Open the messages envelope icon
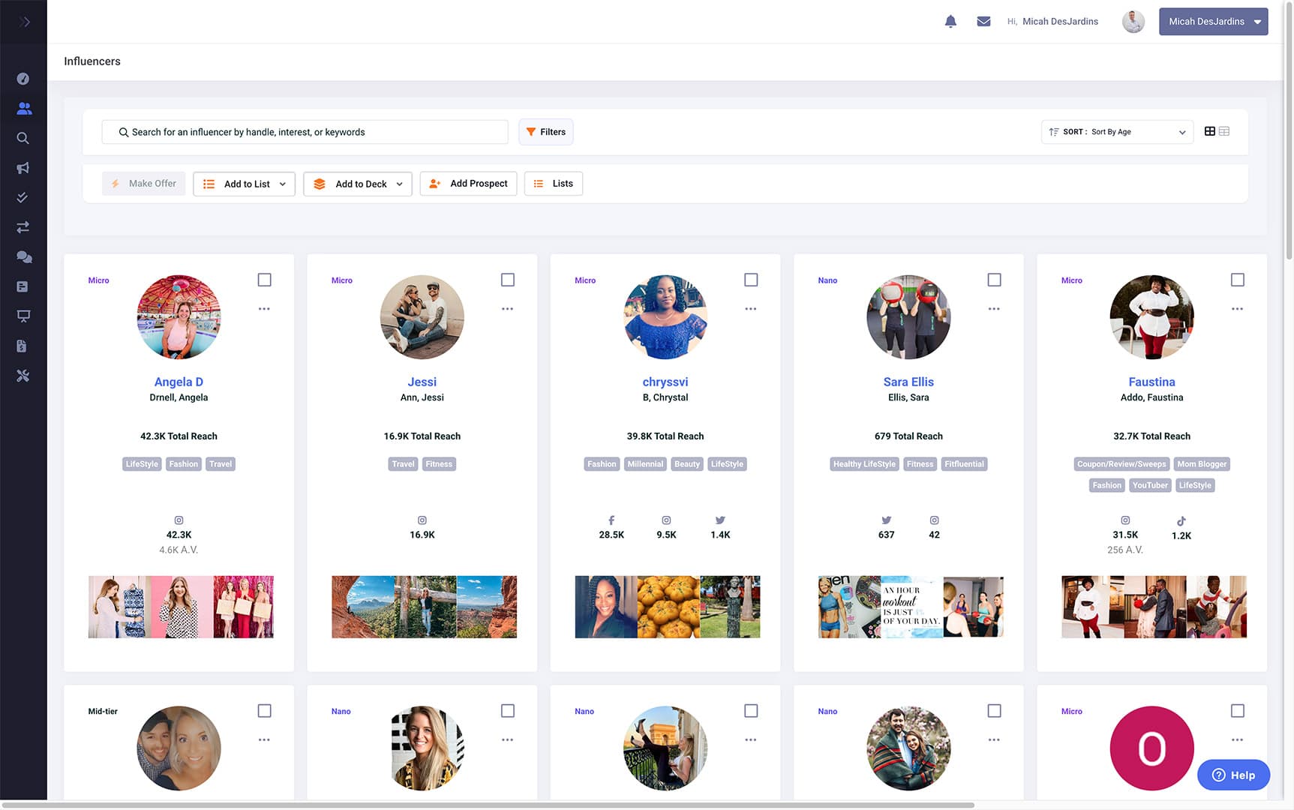The width and height of the screenshot is (1294, 810). (983, 22)
